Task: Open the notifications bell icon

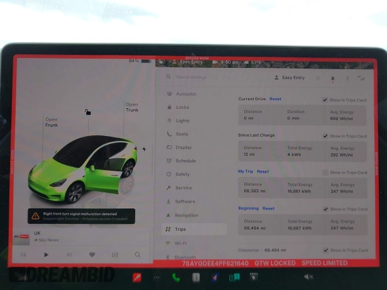Action: 333,79
